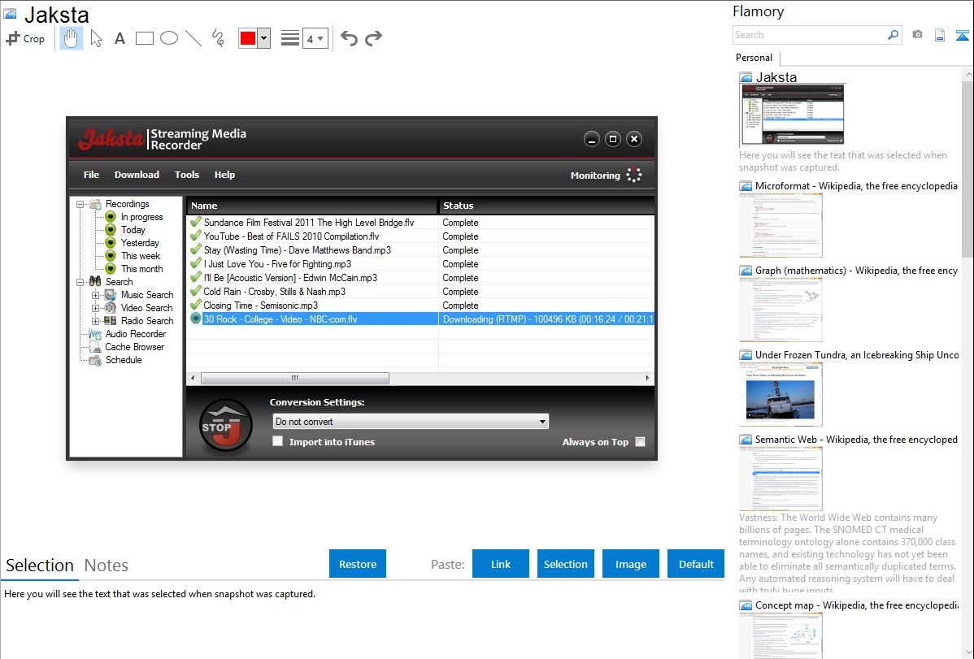Open the Help menu in Jaksta
This screenshot has width=974, height=659.
click(x=225, y=175)
